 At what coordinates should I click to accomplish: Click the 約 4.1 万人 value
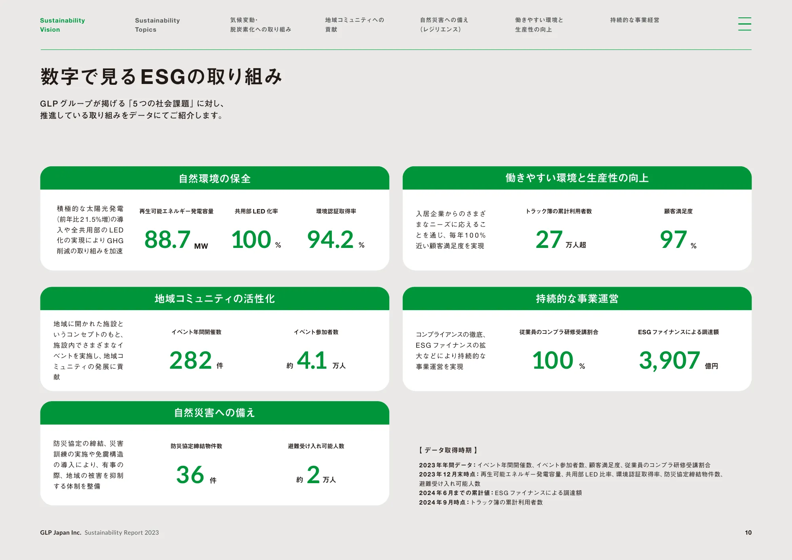[x=316, y=360]
